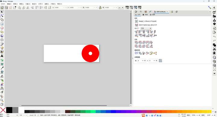The image size is (217, 117).
Task: Switch to the Grid tab in Align panel
Action: point(145,15)
